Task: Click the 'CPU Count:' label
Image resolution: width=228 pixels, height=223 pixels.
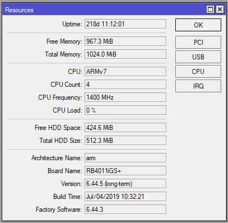Action: click(66, 85)
